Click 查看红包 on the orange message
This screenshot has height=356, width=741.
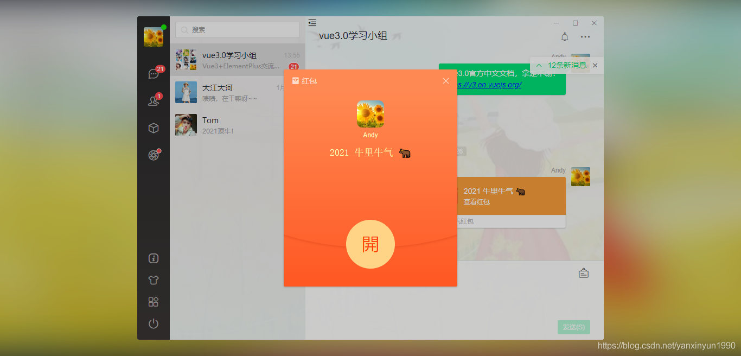(x=476, y=201)
